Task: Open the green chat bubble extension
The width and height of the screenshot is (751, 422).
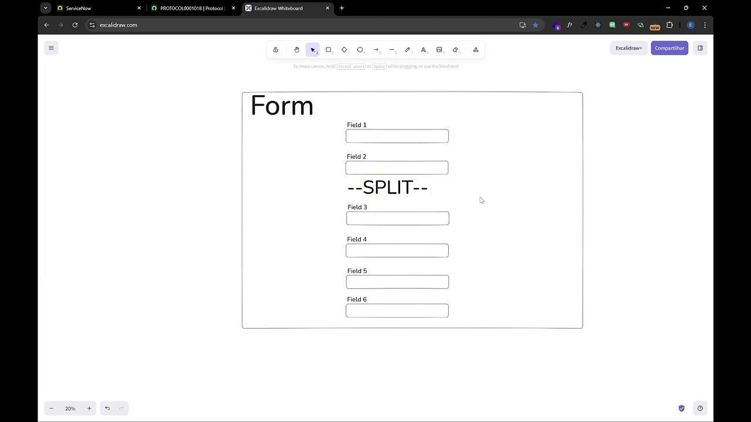Action: [x=612, y=25]
